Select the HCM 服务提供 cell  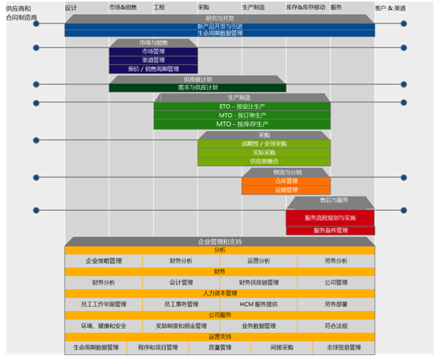pos(258,305)
